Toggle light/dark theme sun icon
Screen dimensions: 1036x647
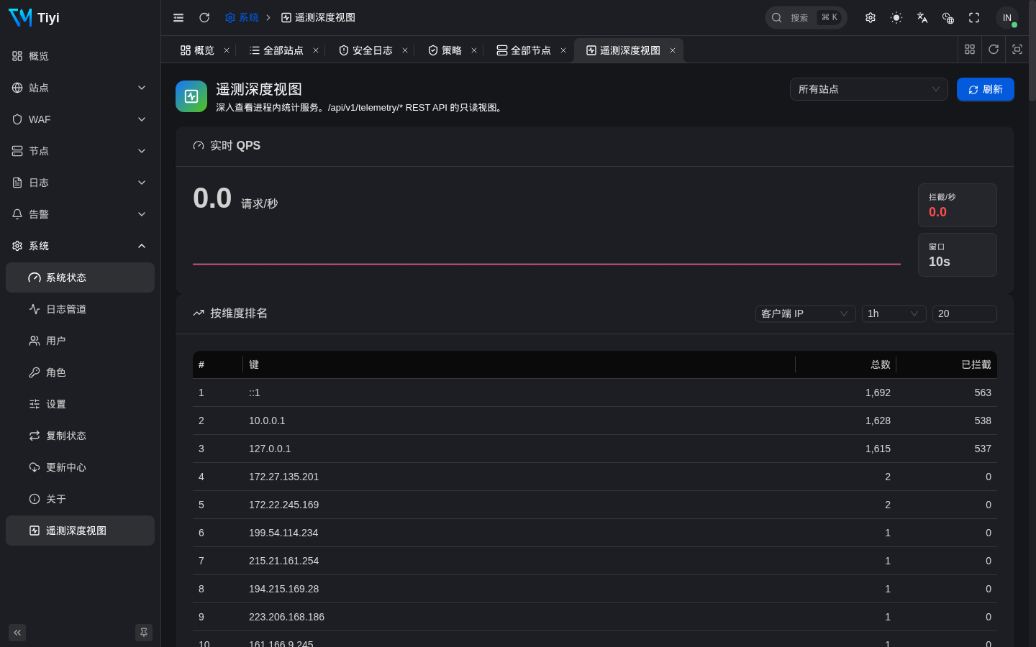tap(896, 17)
